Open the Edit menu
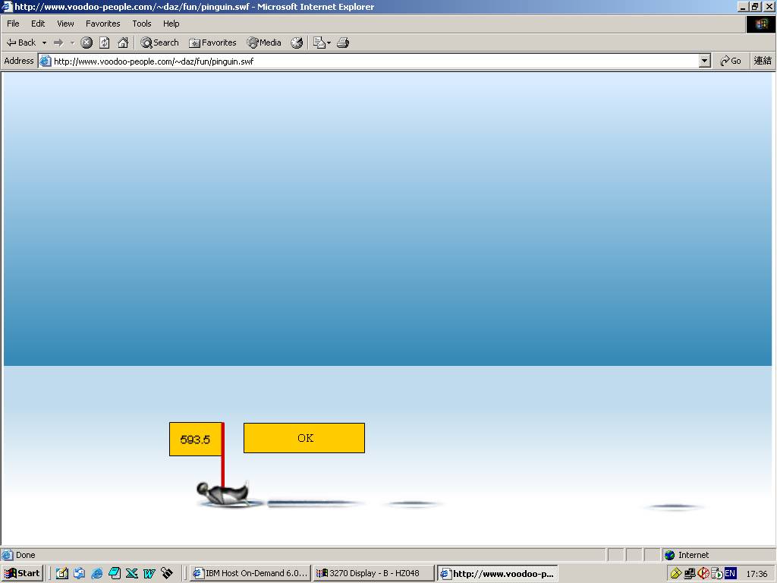Screen dimensions: 777x583 click(38, 24)
